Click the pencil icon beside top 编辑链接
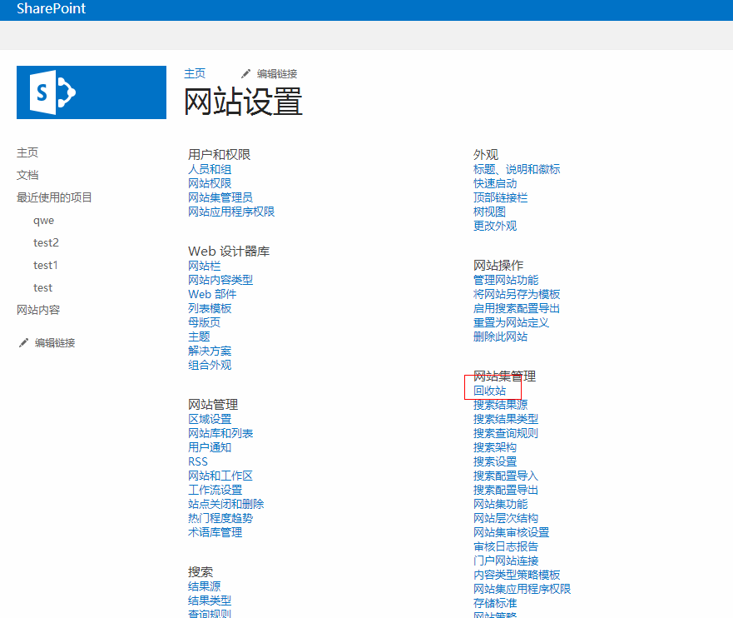Image resolution: width=733 pixels, height=618 pixels. click(x=246, y=74)
